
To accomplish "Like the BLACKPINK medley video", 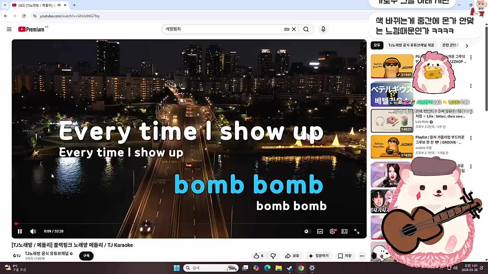I will point(259,256).
